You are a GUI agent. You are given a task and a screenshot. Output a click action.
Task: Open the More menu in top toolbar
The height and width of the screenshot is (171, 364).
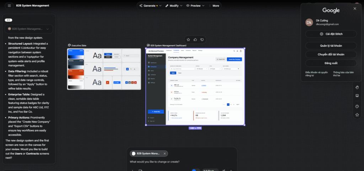coord(214,6)
